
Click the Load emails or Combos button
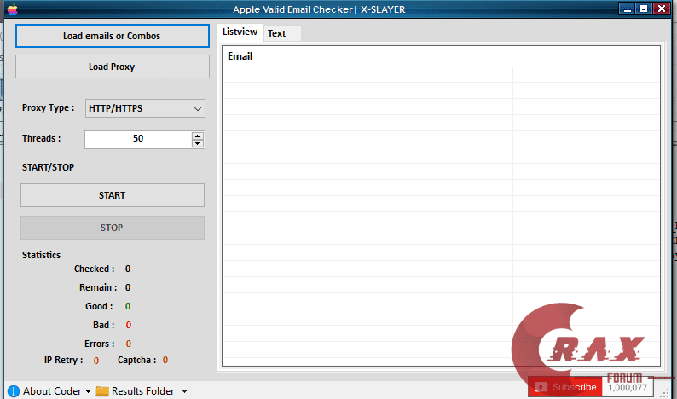(x=113, y=36)
